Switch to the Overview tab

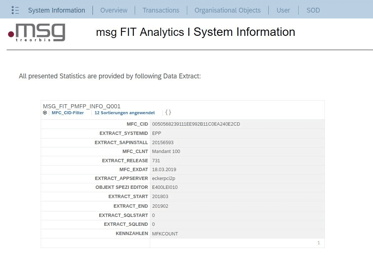point(114,10)
